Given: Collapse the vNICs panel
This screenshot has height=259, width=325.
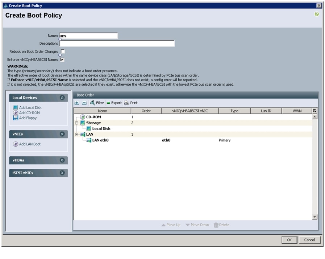Looking at the screenshot, I should point(62,134).
